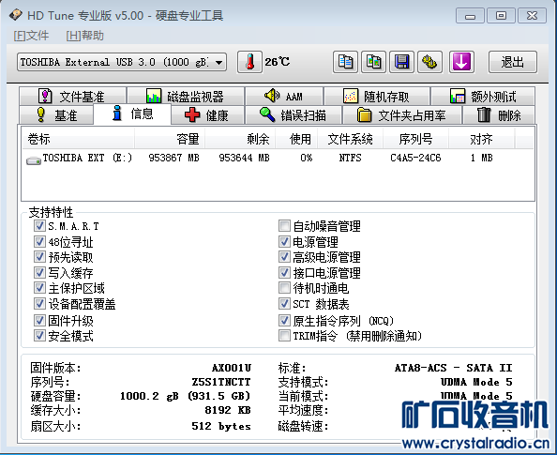Click the 953867 MB capacity value
Screen dimensions: 557x455
tap(173, 158)
